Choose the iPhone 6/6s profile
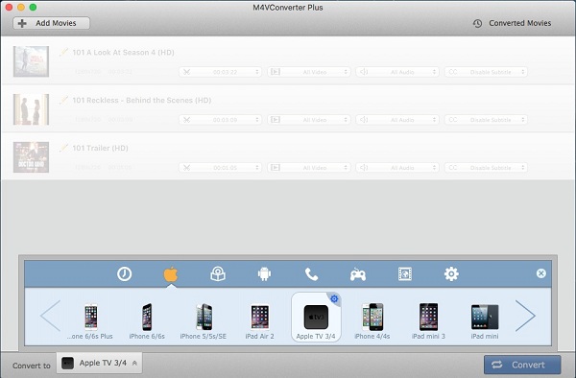 click(147, 320)
